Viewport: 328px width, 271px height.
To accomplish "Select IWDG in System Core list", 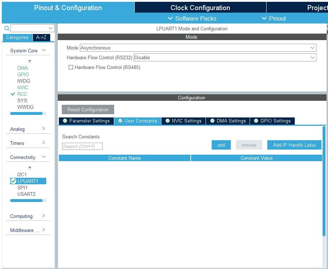I will point(23,81).
